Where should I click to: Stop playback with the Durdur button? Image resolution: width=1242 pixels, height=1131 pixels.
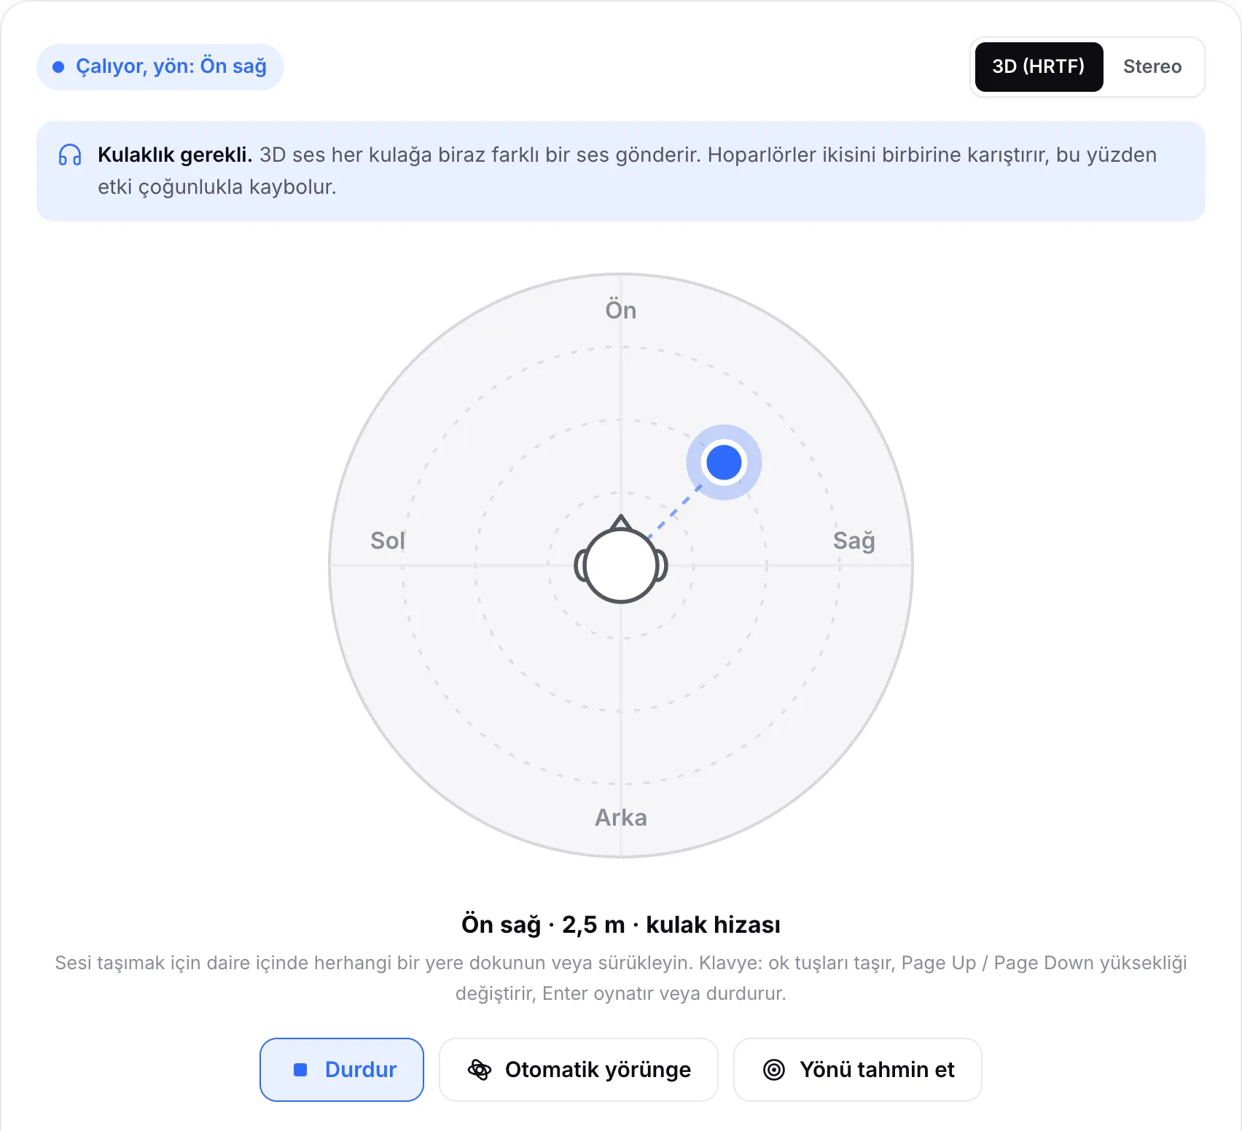[x=342, y=1070]
